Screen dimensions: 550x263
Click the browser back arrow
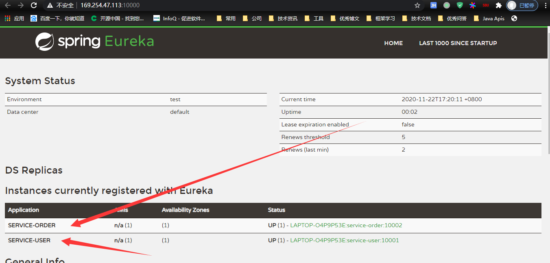tap(7, 5)
